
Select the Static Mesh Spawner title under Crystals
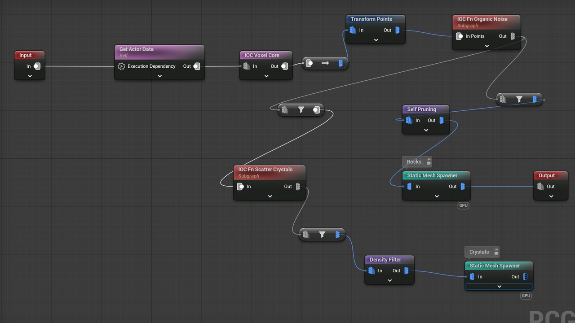click(x=495, y=266)
